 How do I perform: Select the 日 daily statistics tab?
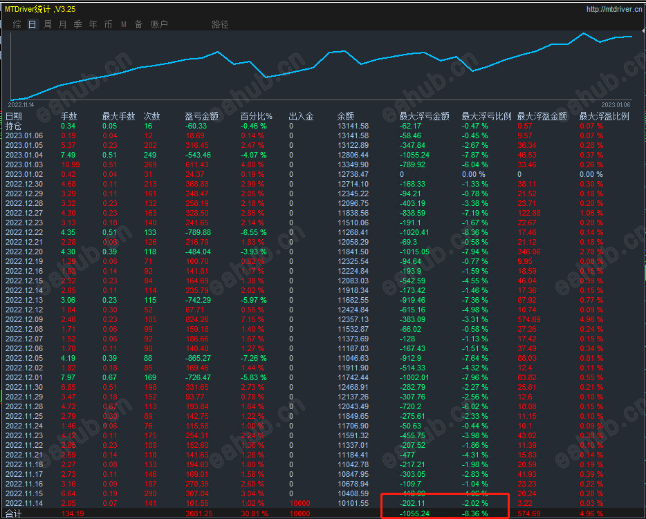click(32, 24)
